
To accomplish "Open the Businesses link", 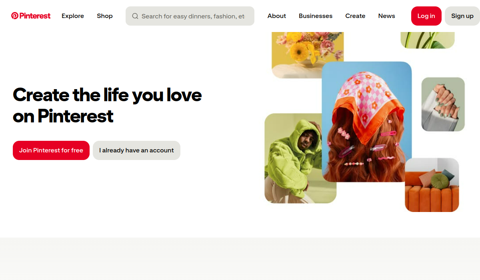I will tap(316, 16).
